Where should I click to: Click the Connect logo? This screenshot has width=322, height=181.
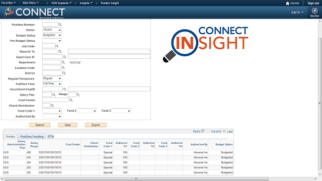tap(33, 12)
